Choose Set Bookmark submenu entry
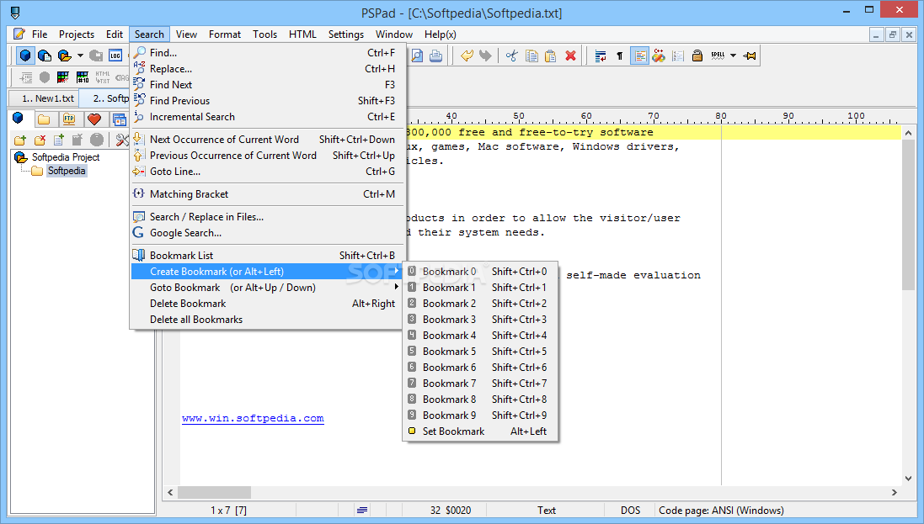This screenshot has width=924, height=524. pyautogui.click(x=479, y=431)
